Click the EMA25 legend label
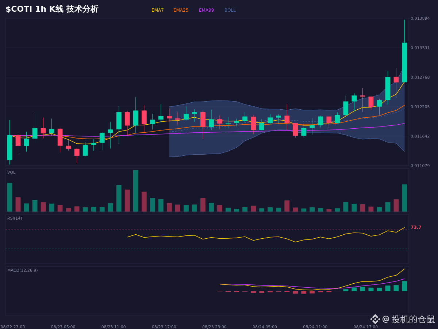Screen dimensions: 438x329 pyautogui.click(x=181, y=10)
